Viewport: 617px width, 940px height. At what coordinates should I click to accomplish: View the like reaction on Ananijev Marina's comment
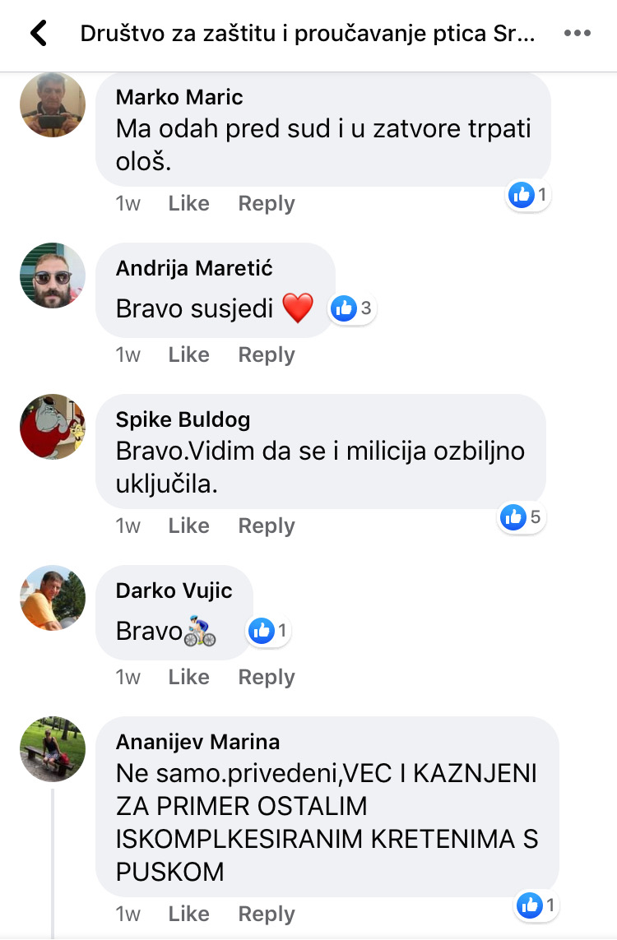(537, 905)
